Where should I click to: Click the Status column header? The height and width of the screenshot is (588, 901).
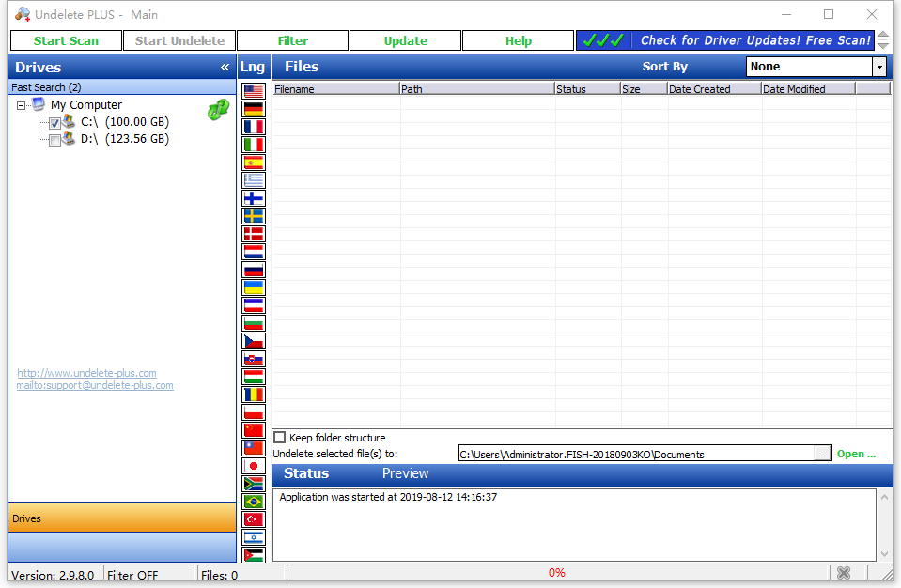point(587,89)
